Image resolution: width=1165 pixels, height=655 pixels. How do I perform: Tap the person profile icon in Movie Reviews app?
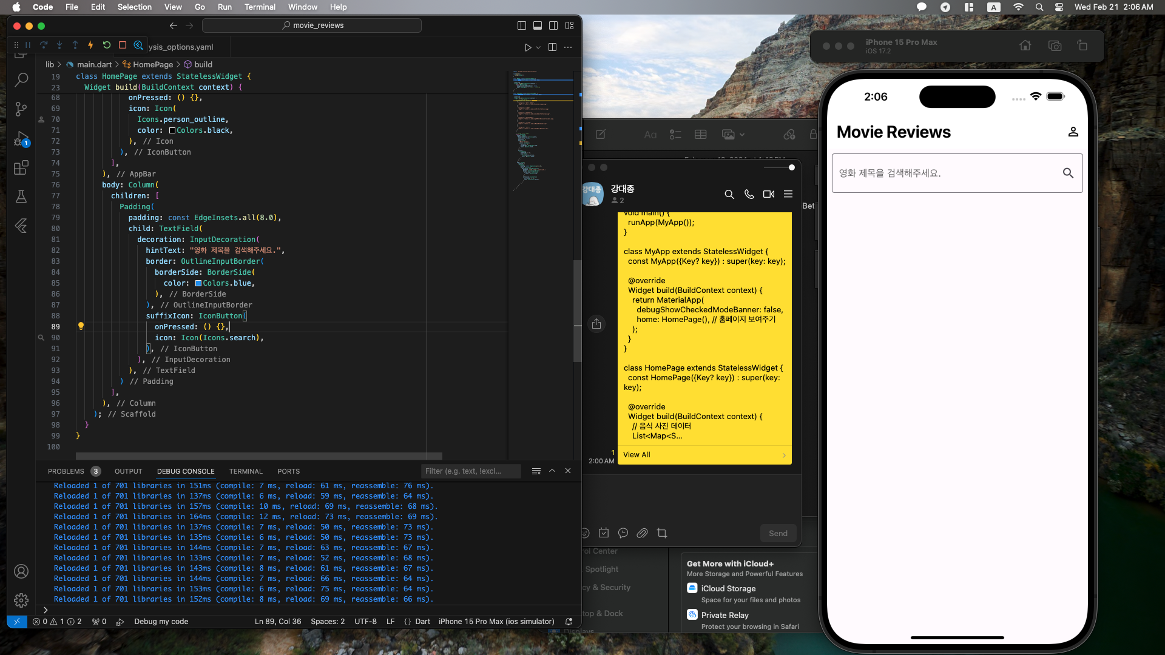coord(1073,132)
